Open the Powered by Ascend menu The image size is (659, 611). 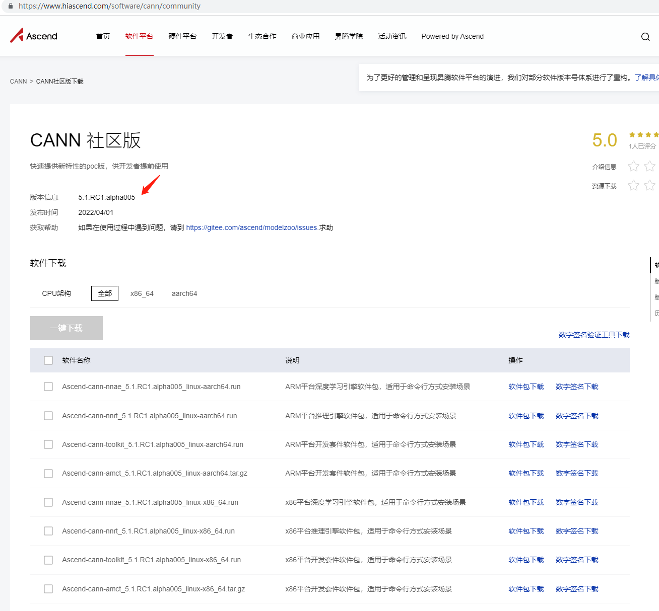[452, 36]
